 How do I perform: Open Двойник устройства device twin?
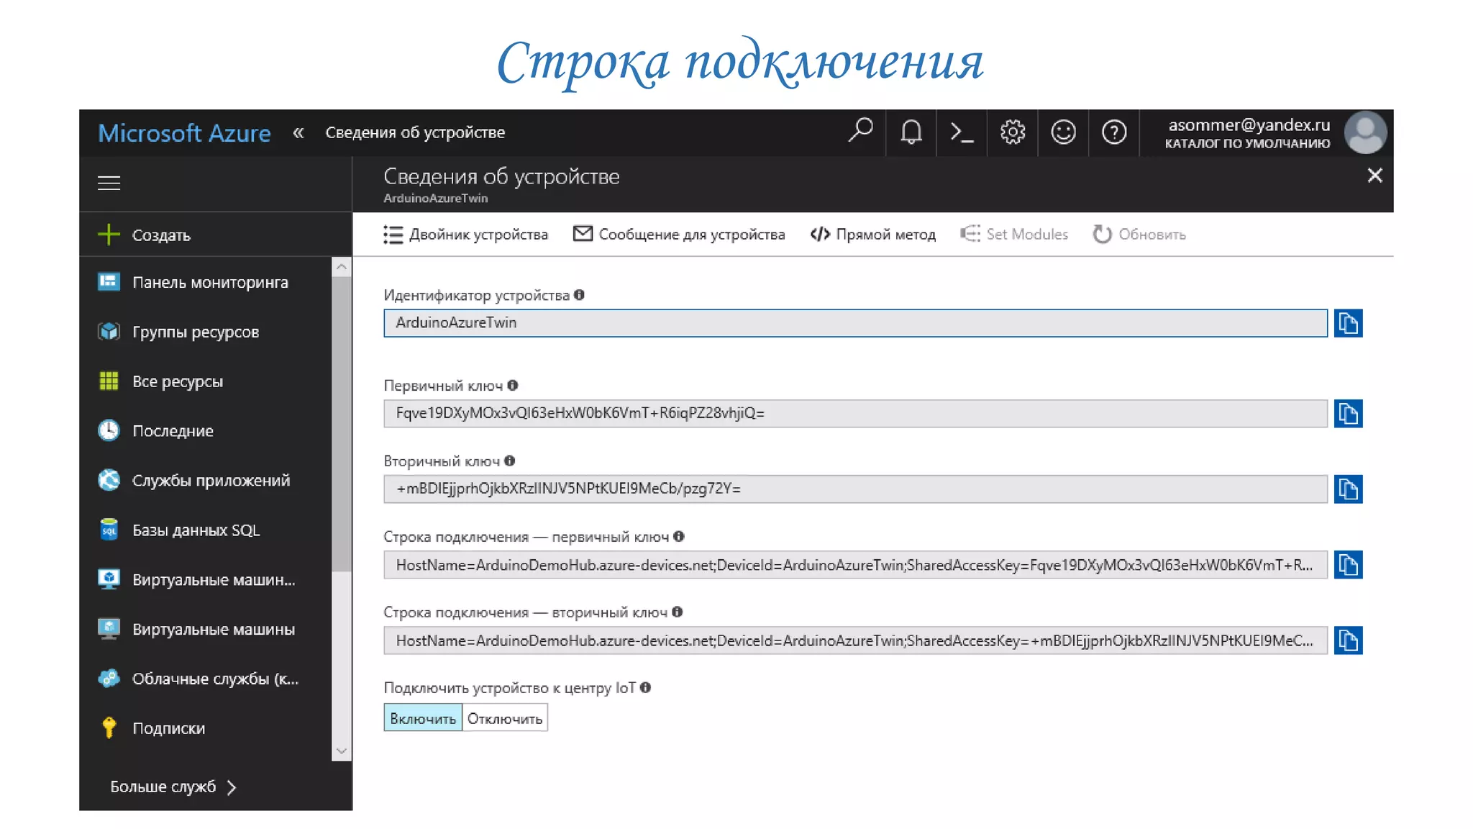(x=466, y=235)
